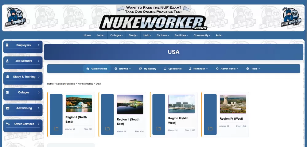Click the USA breadcrumb link

coord(99,84)
